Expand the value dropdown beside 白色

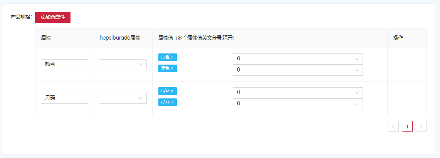(298, 59)
